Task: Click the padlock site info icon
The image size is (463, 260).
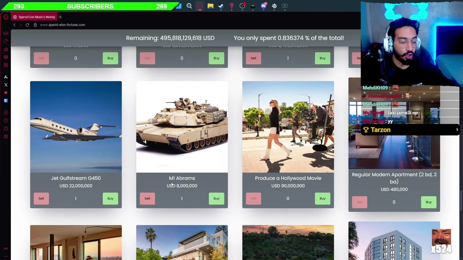Action: 35,25
